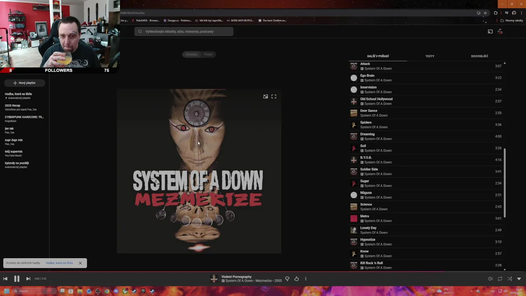Play Innervision from the queue
The image size is (526, 296).
[x=427, y=90]
